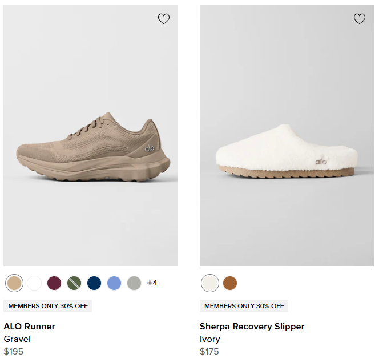Click ALO Runner Members Only 30% Off badge
This screenshot has height=362, width=379.
pos(48,306)
